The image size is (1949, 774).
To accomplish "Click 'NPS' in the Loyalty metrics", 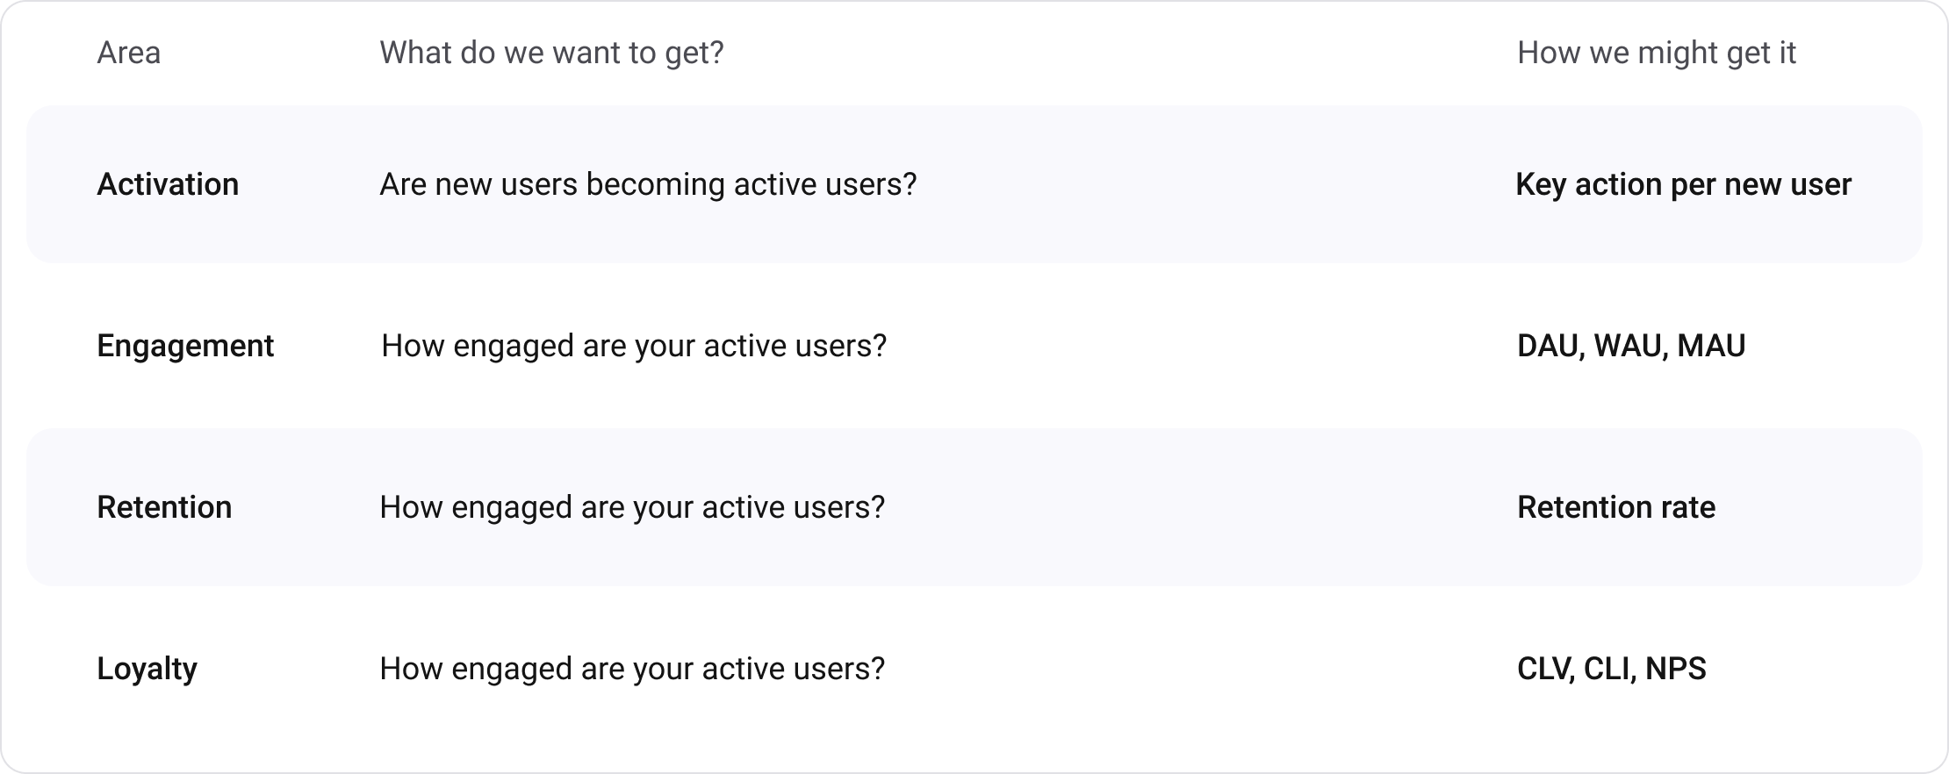I will point(1676,669).
